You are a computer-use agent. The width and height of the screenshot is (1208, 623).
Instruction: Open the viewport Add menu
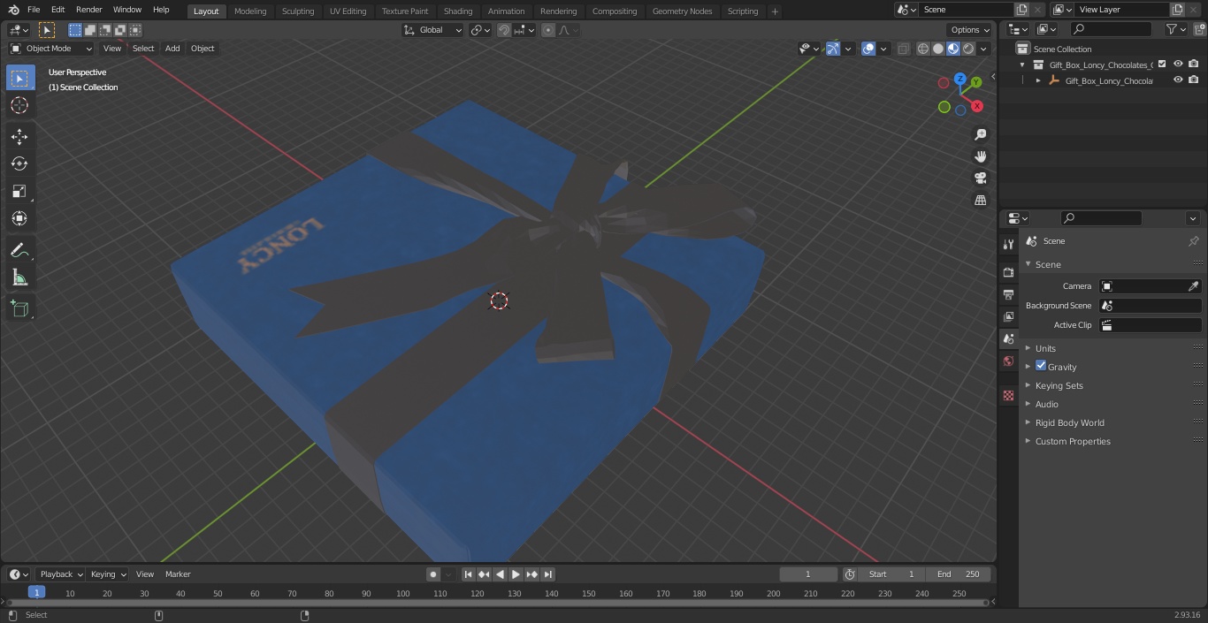pyautogui.click(x=172, y=49)
